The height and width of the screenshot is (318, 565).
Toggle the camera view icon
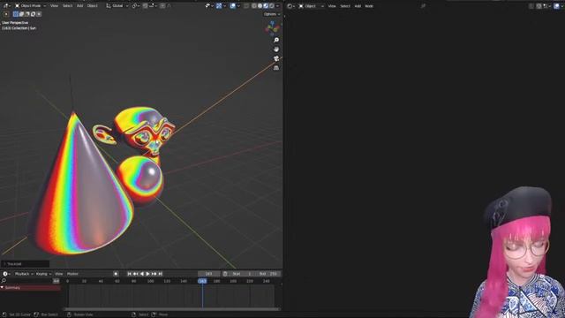coord(276,58)
